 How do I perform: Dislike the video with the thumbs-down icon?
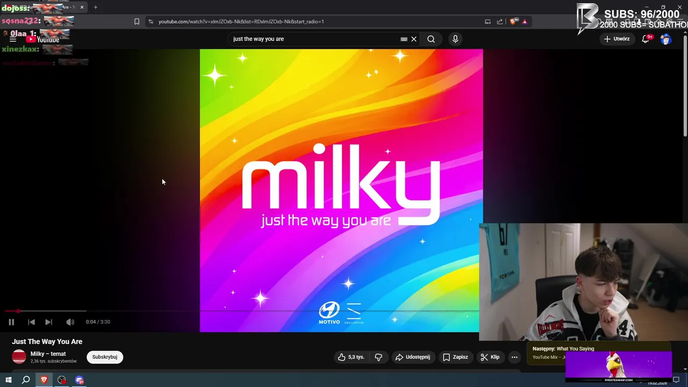click(x=378, y=357)
